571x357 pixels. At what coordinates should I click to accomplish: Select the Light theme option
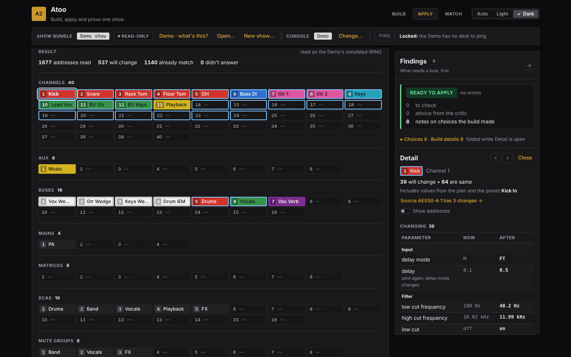pyautogui.click(x=502, y=14)
